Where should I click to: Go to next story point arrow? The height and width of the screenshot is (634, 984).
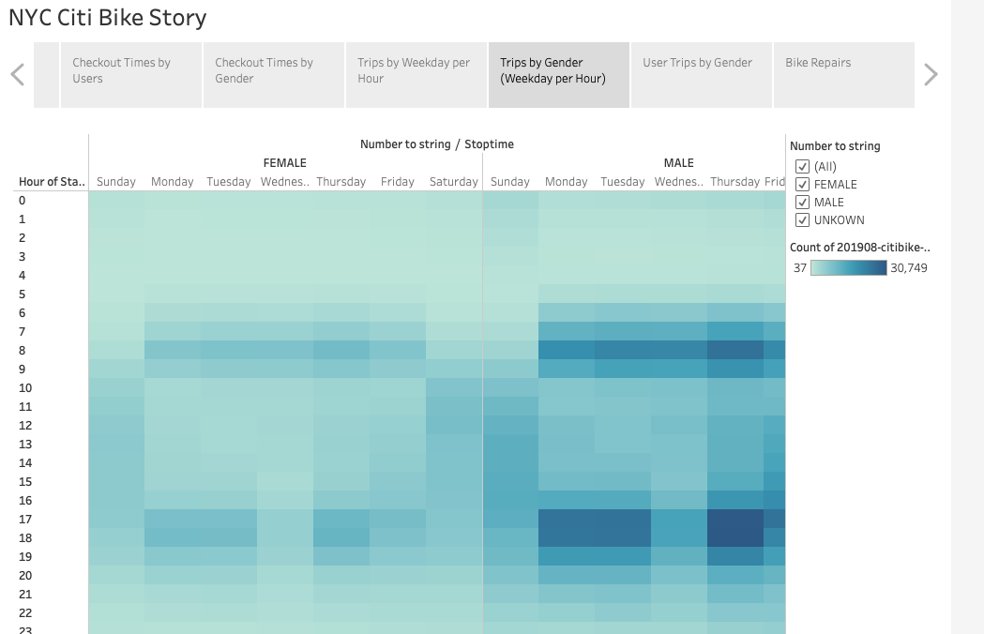(x=931, y=75)
